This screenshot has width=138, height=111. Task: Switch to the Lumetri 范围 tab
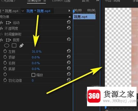pyautogui.click(x=61, y=1)
